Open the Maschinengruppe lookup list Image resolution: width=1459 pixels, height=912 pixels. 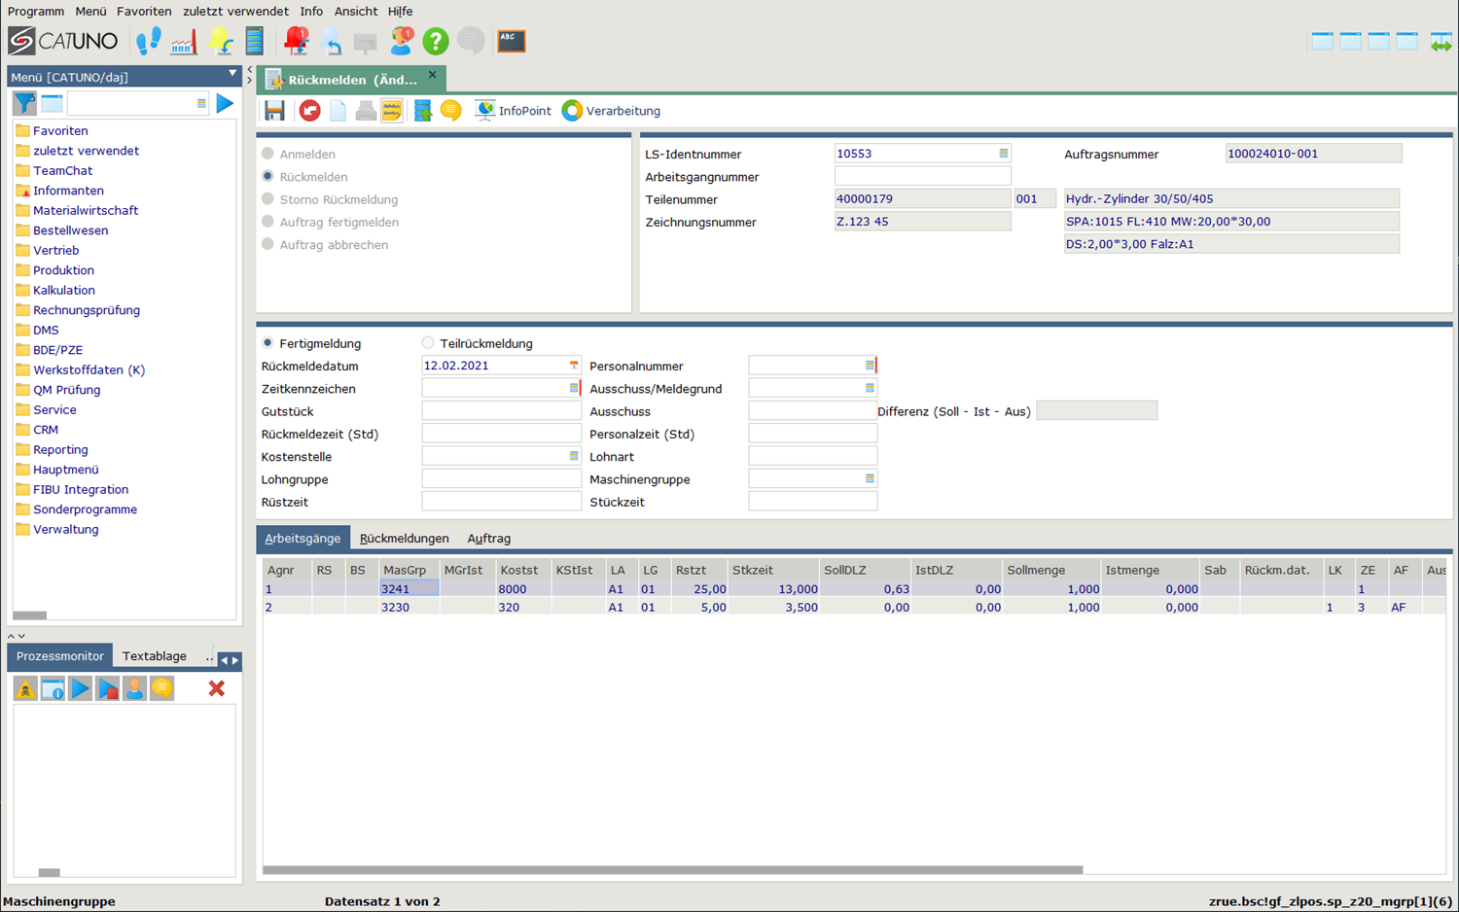click(x=869, y=479)
